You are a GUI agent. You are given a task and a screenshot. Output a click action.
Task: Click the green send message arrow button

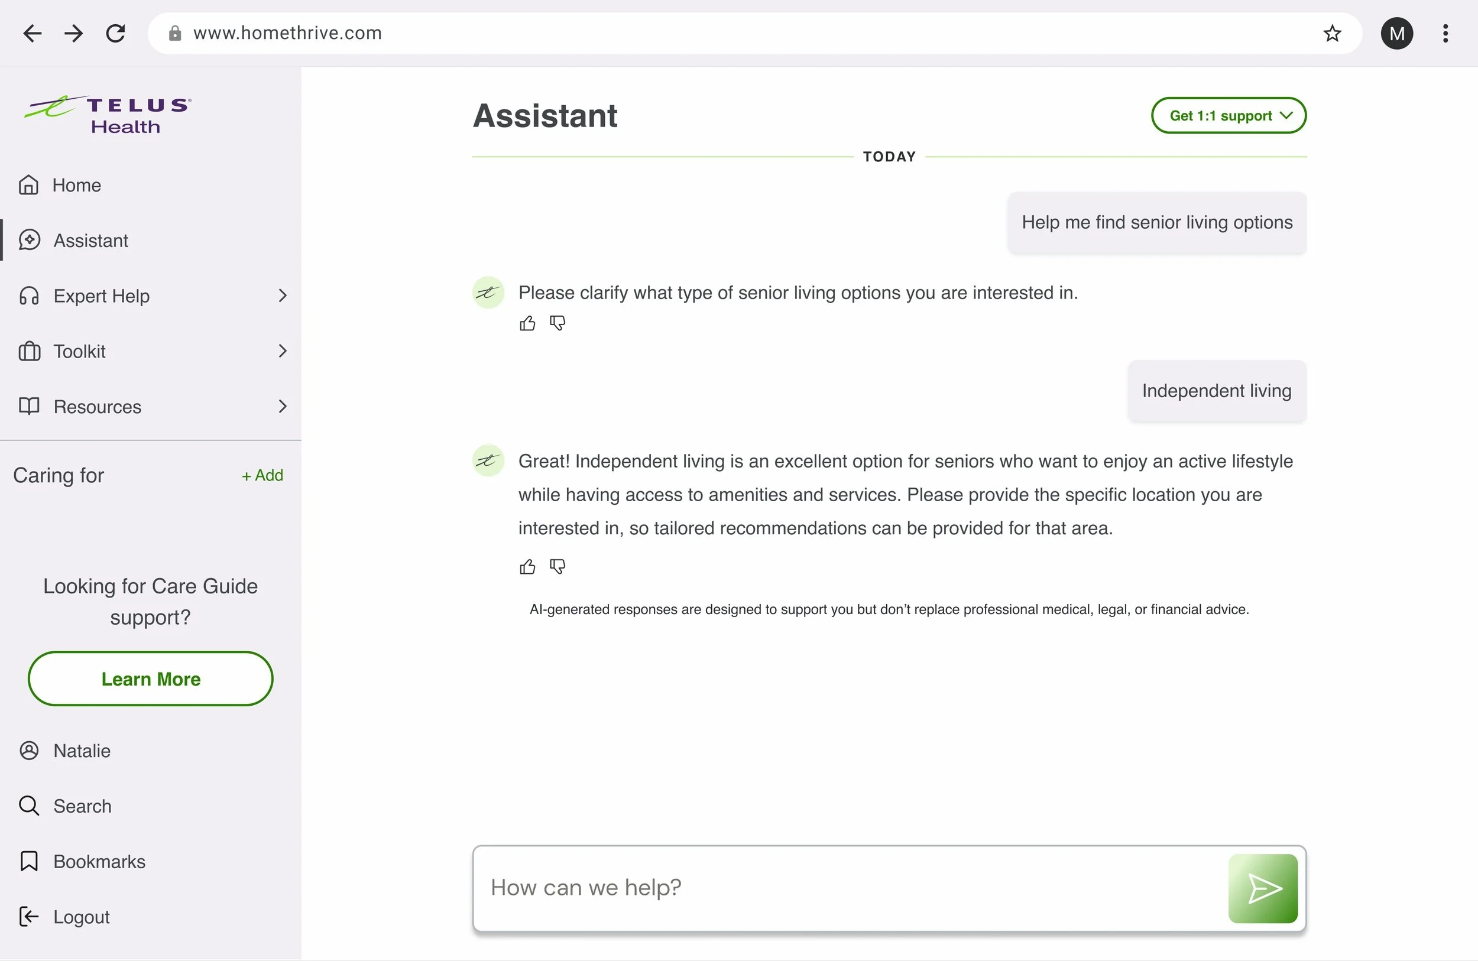[x=1263, y=888]
